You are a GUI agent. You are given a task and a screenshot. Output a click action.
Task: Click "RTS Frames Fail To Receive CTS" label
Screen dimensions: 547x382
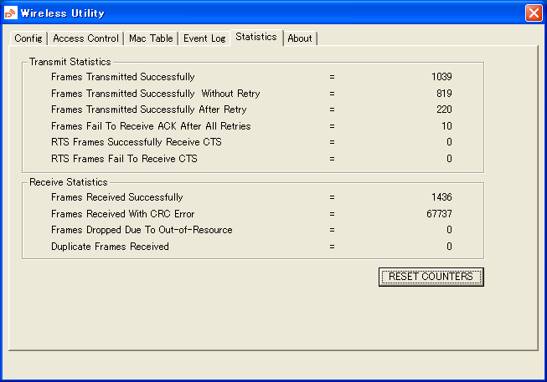click(124, 159)
